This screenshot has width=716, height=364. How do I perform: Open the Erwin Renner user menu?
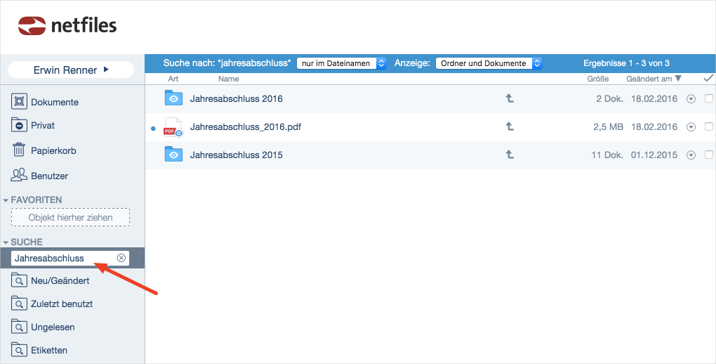point(70,70)
